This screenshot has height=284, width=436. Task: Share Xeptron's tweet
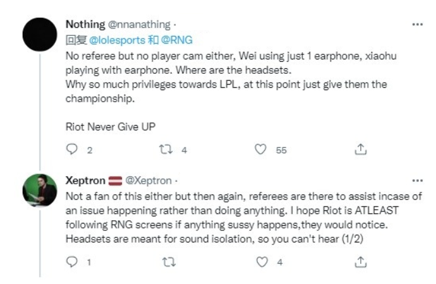click(361, 261)
